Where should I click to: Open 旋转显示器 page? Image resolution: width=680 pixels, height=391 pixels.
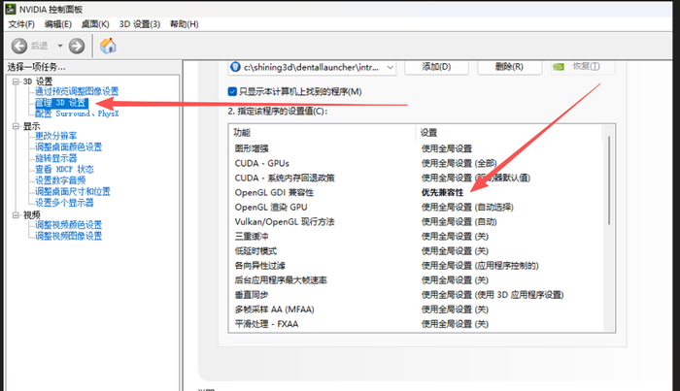click(56, 158)
